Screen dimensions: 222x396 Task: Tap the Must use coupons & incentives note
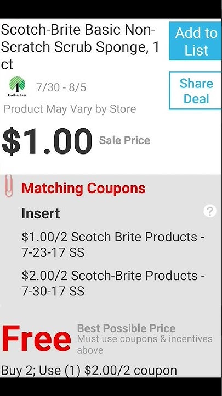[145, 344]
